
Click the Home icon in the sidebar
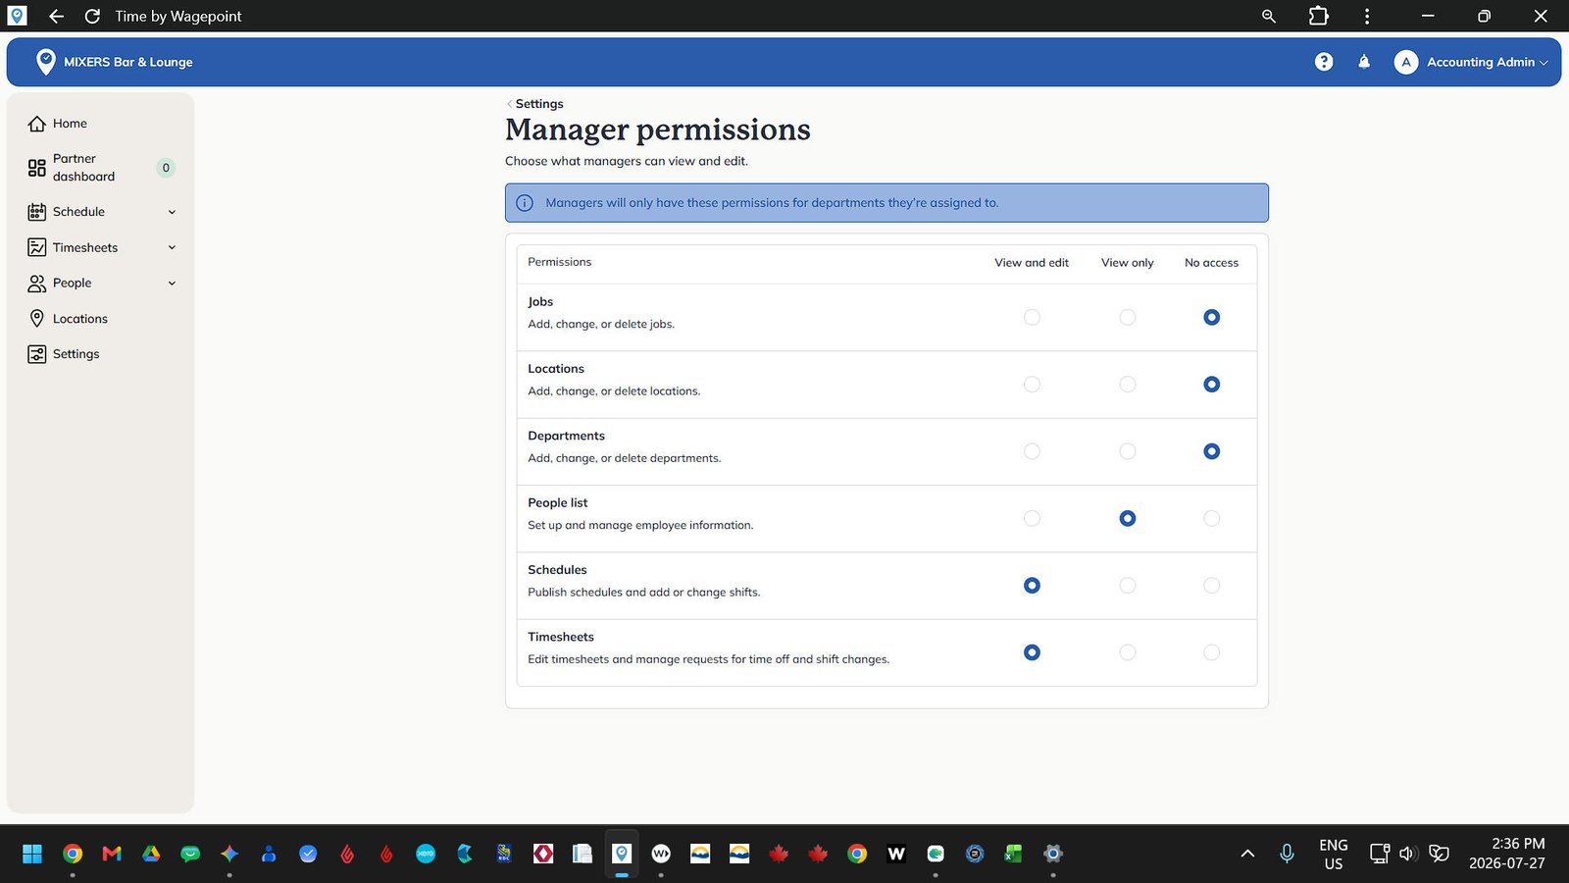point(37,124)
